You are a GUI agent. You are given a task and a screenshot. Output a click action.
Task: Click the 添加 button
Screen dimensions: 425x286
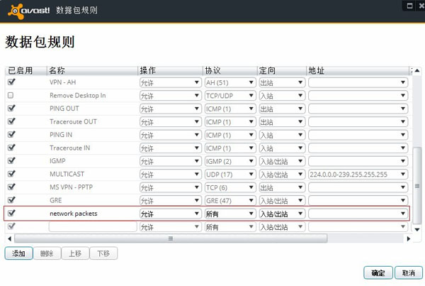tap(18, 253)
